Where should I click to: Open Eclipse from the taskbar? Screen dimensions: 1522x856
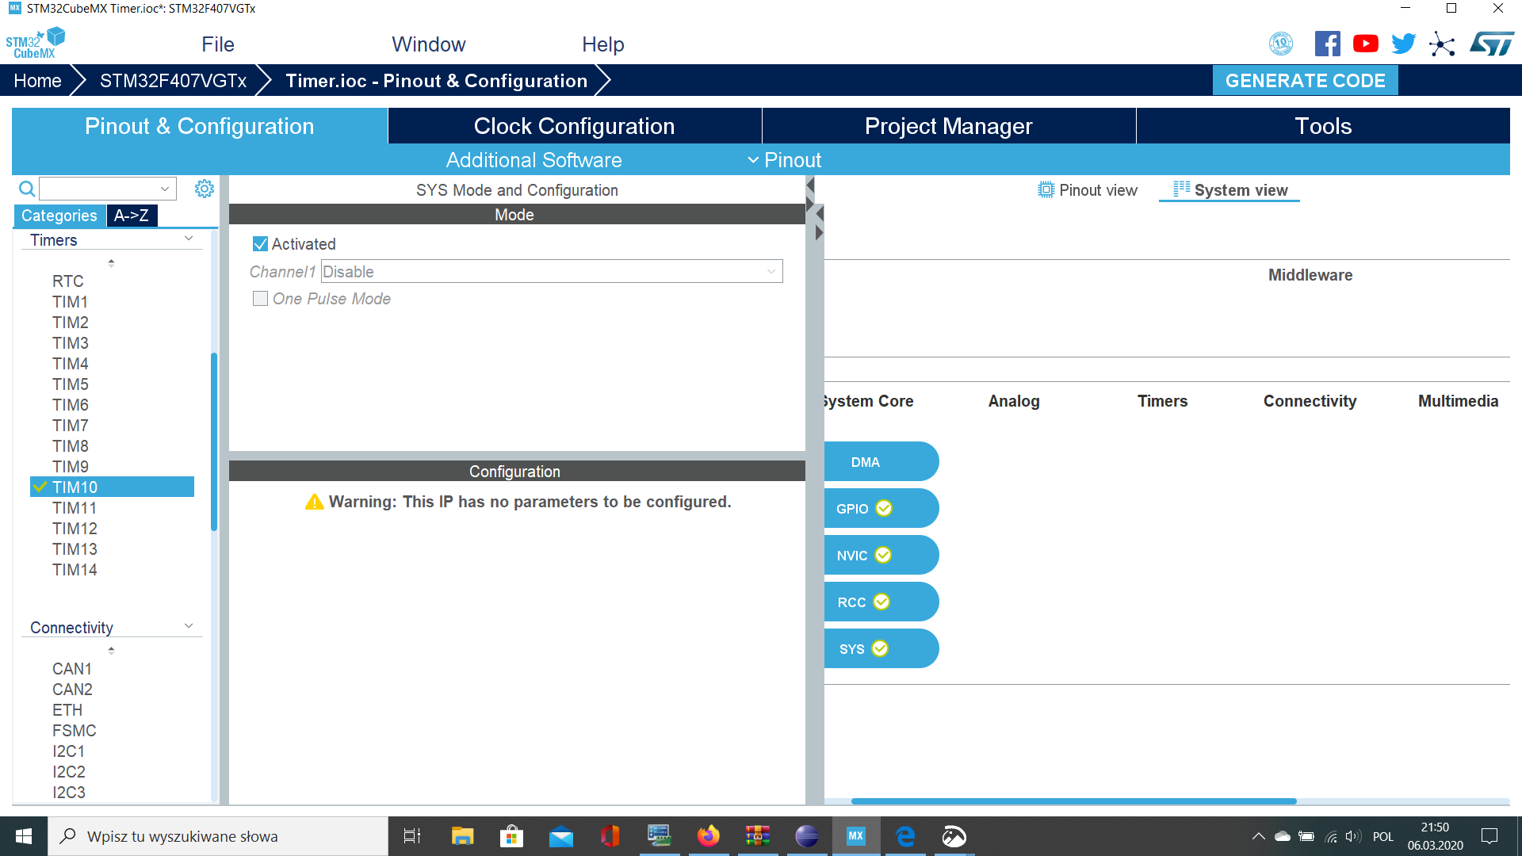click(807, 836)
